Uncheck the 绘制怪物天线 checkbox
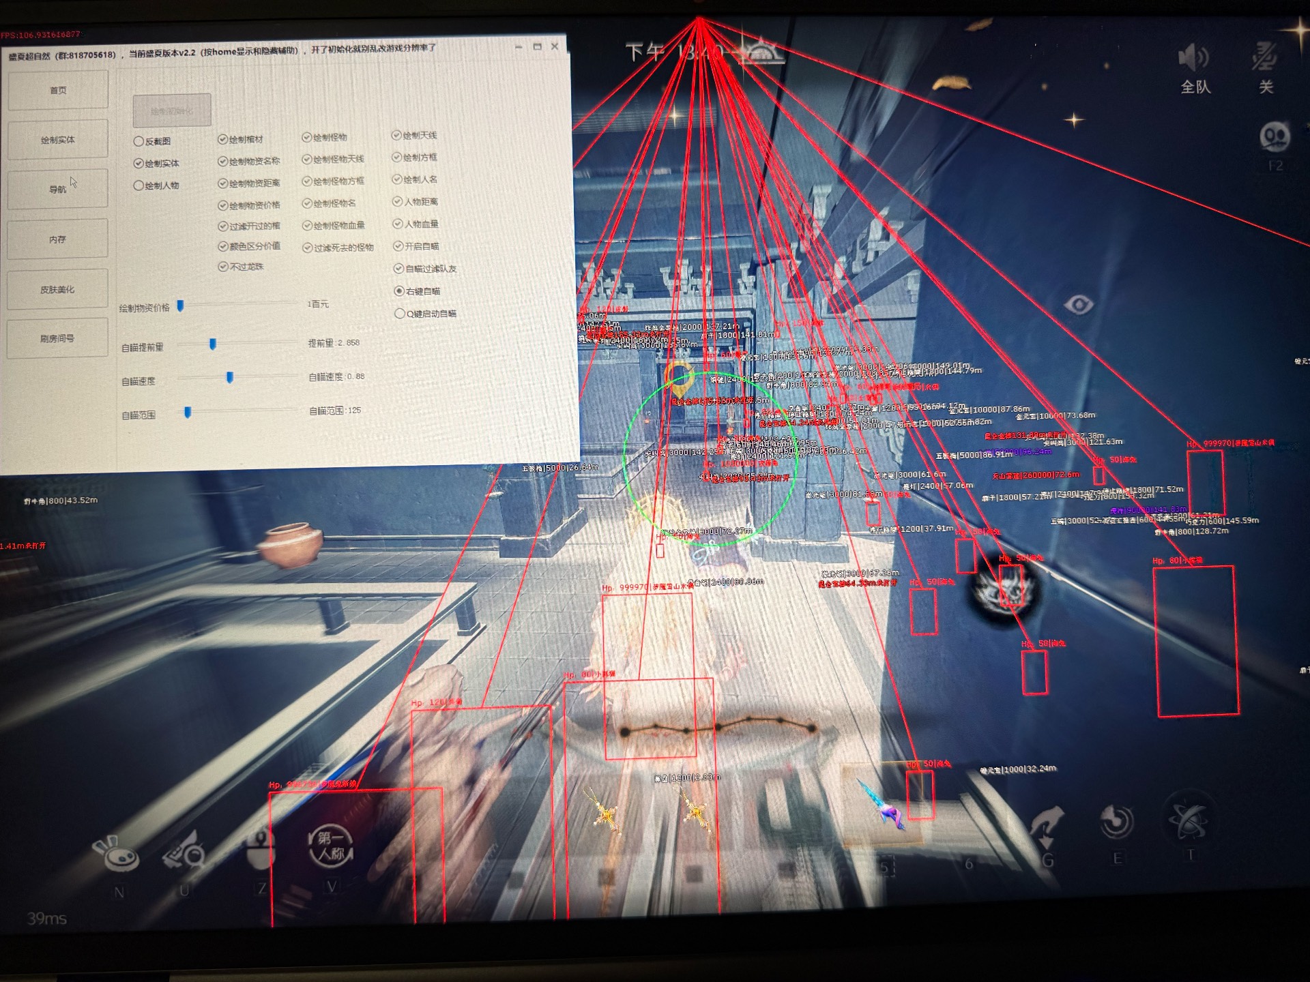 pos(307,160)
